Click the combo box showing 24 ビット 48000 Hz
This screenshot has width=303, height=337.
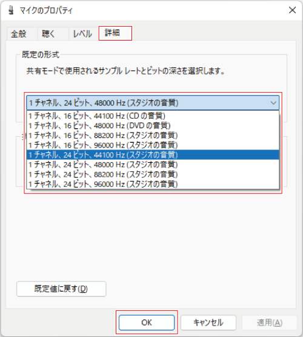click(153, 103)
